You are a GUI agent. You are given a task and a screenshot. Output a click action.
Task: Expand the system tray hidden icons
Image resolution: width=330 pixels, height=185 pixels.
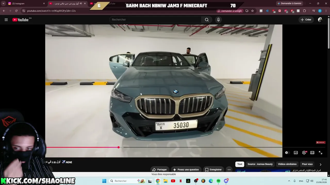point(289,181)
